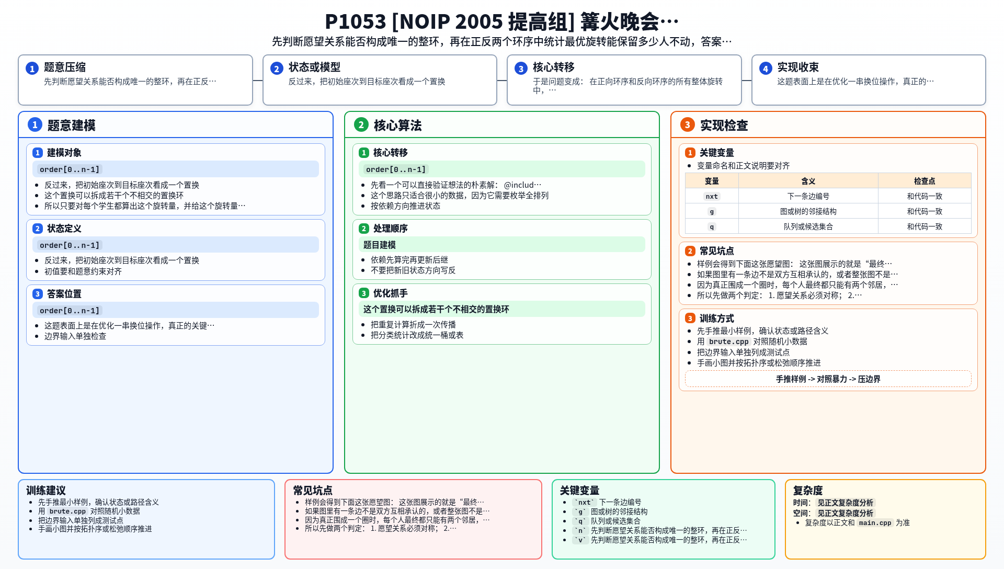Viewport: 1004px width, 569px height.
Task: Click the blue number 1 badge beside 题意压缩
Action: 32,69
